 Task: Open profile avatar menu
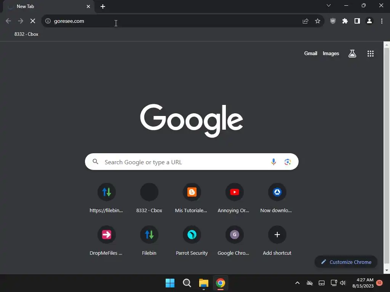point(369,21)
